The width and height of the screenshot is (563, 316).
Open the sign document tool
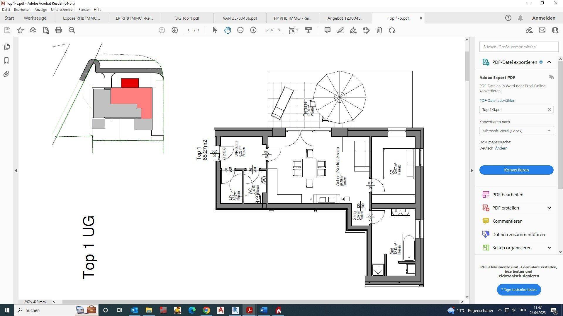pyautogui.click(x=353, y=30)
